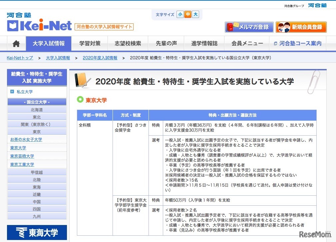336x242 pixels.
Task: Click the arrow icon beside 私立大学
Action: 12,92
